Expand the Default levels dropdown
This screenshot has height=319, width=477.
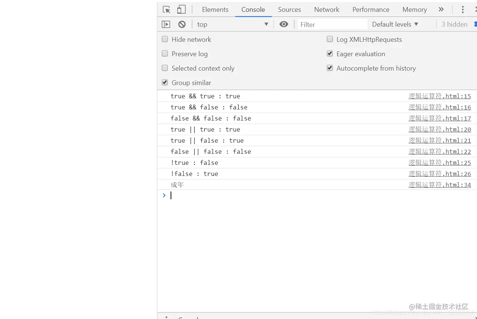coord(395,24)
